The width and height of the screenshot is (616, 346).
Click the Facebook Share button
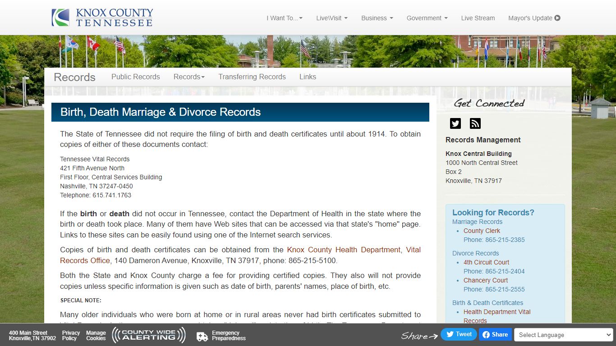tap(495, 334)
